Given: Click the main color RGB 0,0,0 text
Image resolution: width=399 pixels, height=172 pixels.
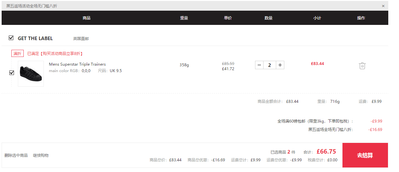Looking at the screenshot, I should pyautogui.click(x=70, y=71).
